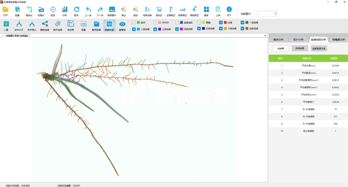
Task: Switch to the 整体分析 tab
Action: (x=278, y=39)
